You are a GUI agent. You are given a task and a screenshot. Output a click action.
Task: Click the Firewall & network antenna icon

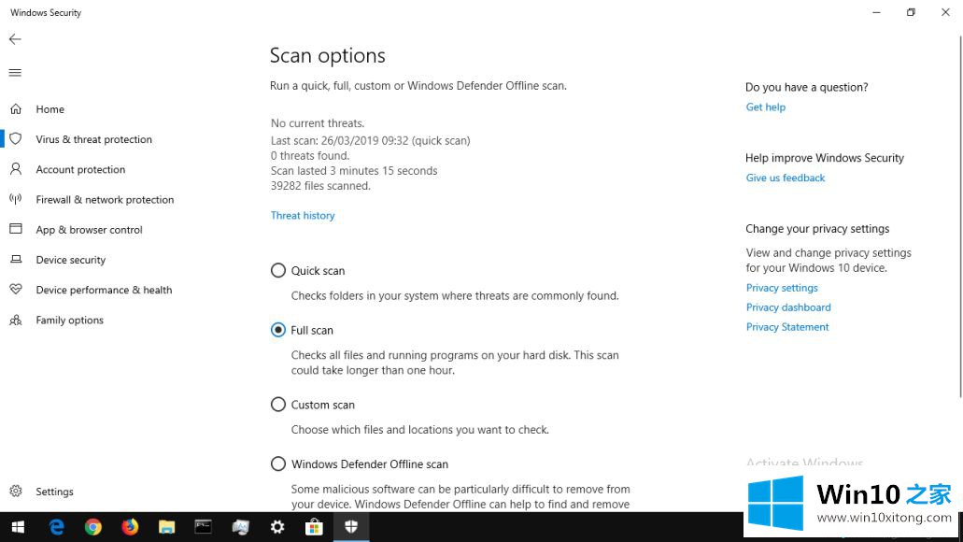16,199
